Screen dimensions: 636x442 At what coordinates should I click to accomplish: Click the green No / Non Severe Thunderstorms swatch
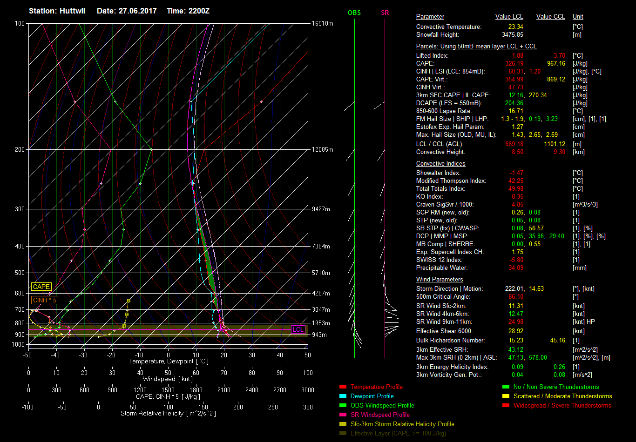[506, 387]
